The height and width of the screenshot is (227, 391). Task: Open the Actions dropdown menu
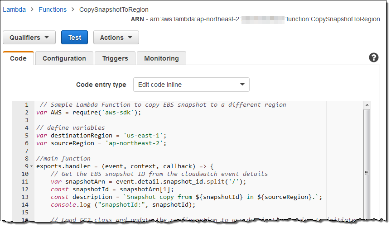(116, 38)
